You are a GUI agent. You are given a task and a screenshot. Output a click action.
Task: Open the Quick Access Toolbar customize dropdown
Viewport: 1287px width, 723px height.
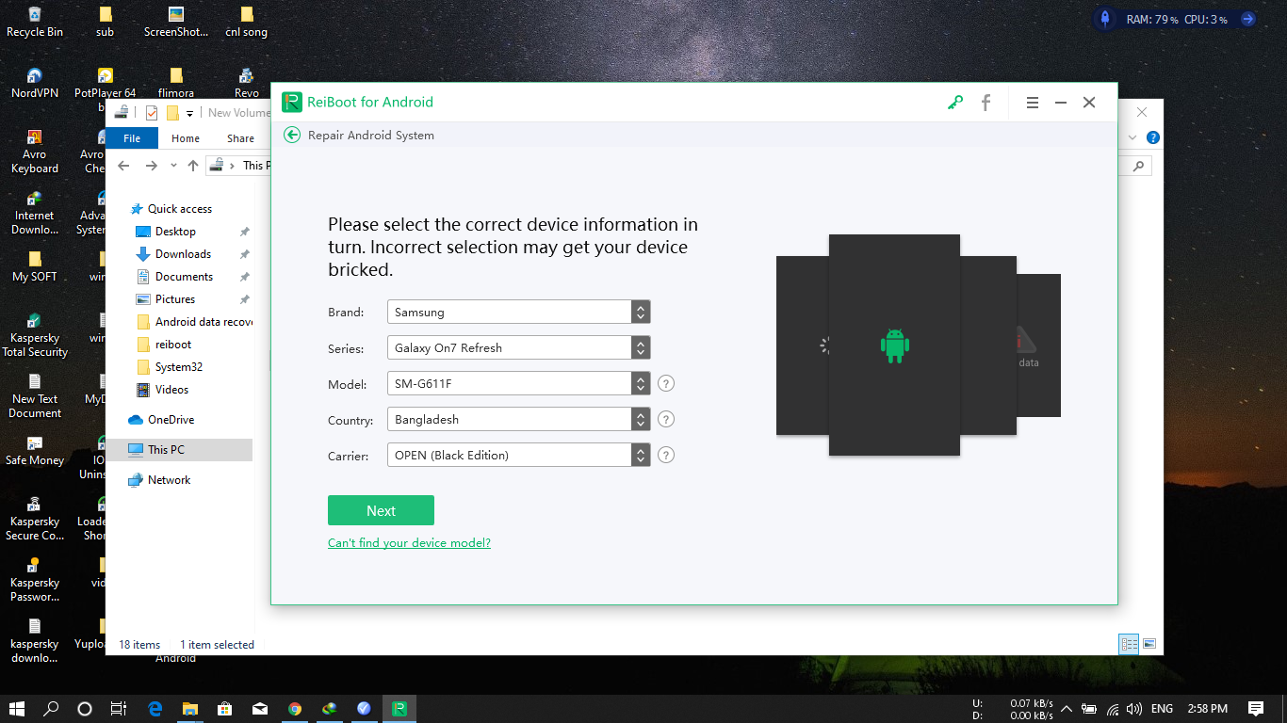[189, 113]
